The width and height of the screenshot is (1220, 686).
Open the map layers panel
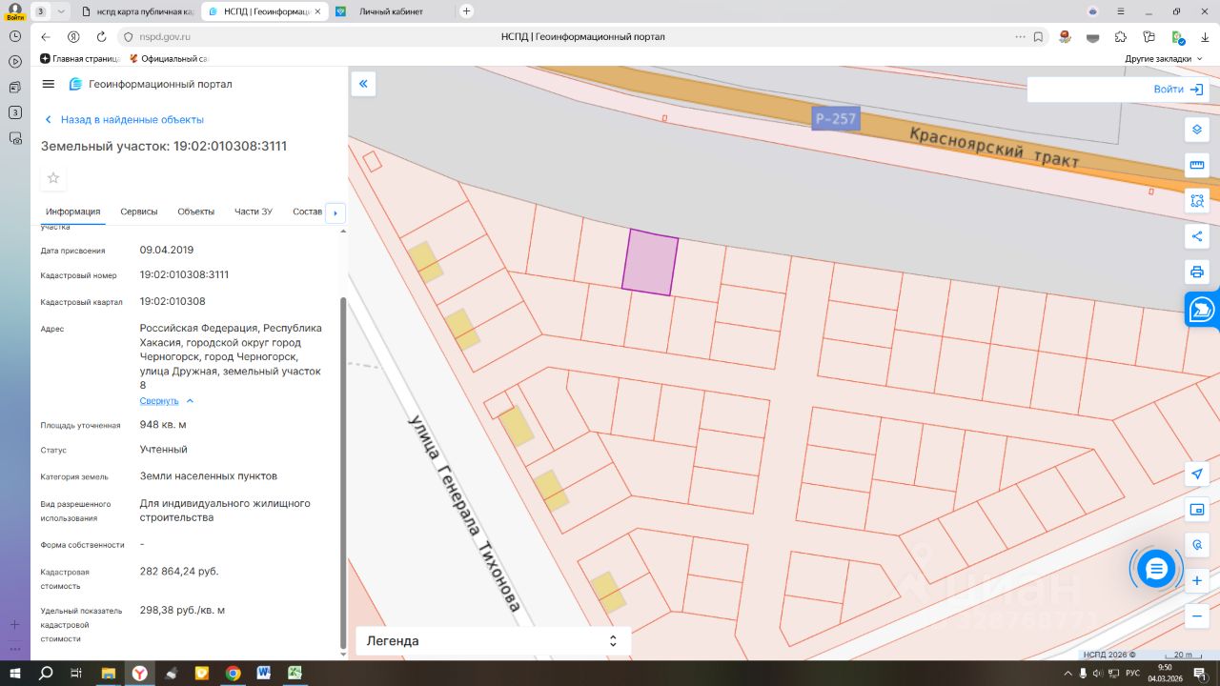pyautogui.click(x=1197, y=130)
